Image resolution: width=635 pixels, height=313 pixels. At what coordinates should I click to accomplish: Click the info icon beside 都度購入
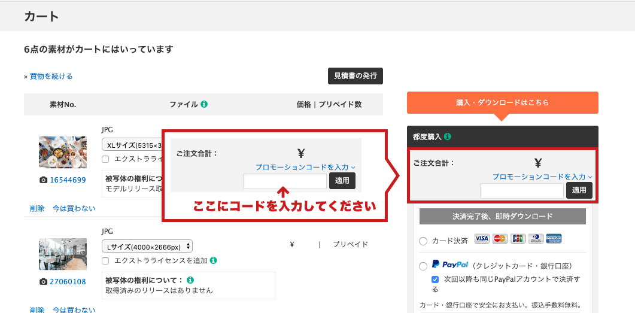(x=448, y=136)
